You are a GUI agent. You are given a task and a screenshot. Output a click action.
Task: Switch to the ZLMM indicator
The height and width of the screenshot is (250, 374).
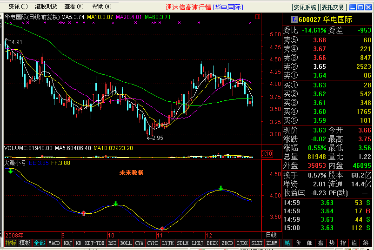pos(272,243)
